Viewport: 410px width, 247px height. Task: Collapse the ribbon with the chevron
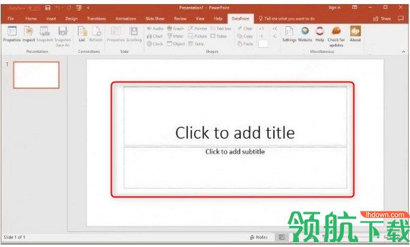[403, 52]
